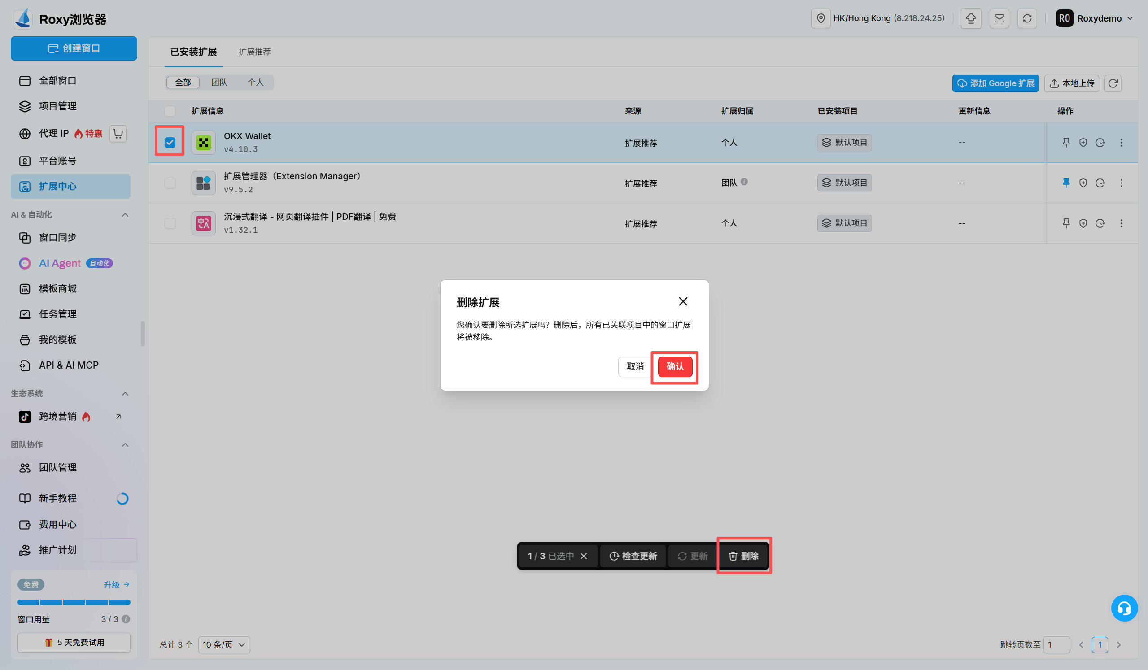Open the customer support headset button
1148x670 pixels.
[1124, 608]
